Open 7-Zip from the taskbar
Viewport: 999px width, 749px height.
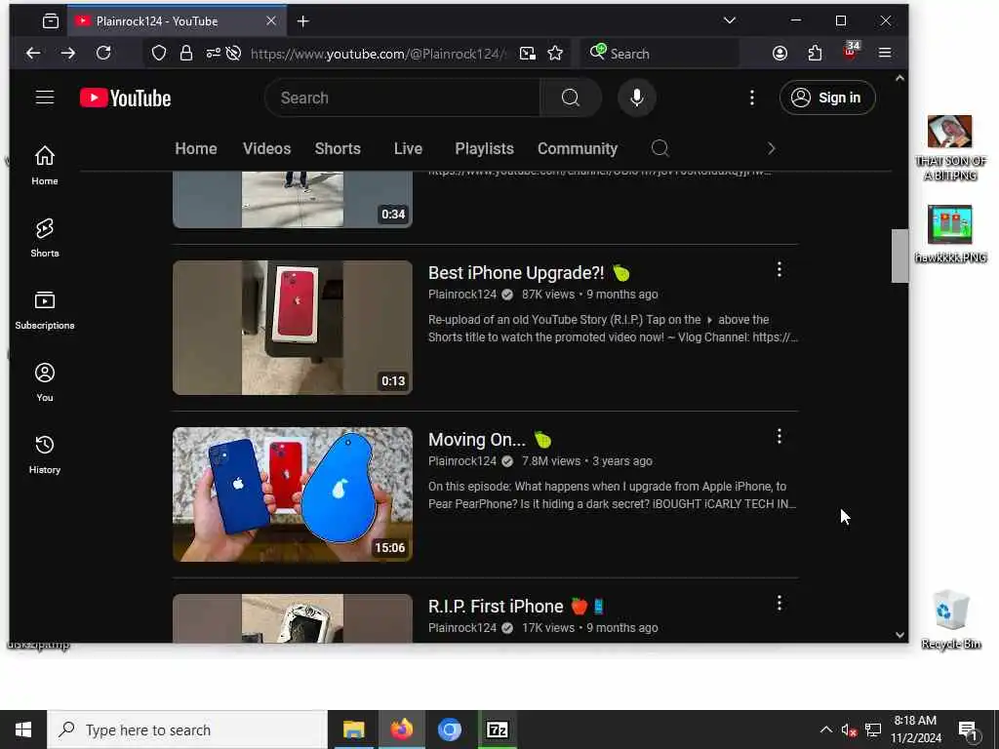(x=497, y=729)
